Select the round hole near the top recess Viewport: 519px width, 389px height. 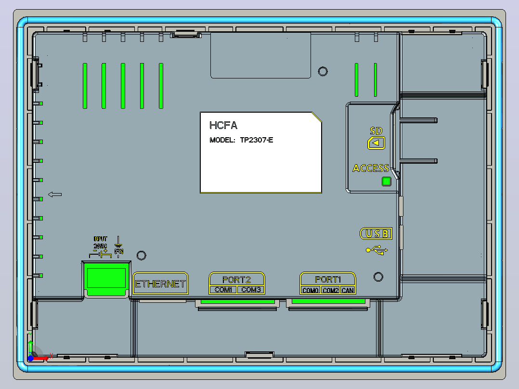coord(323,72)
